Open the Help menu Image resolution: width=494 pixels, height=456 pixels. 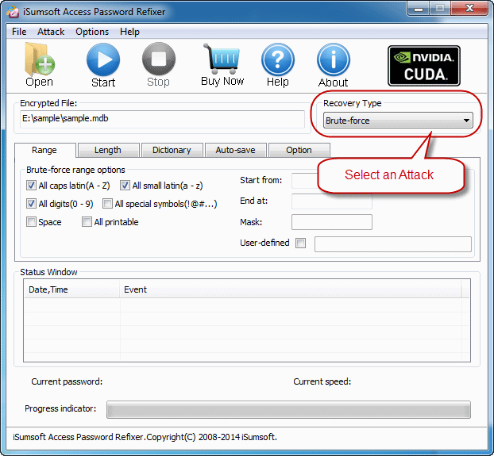click(129, 32)
